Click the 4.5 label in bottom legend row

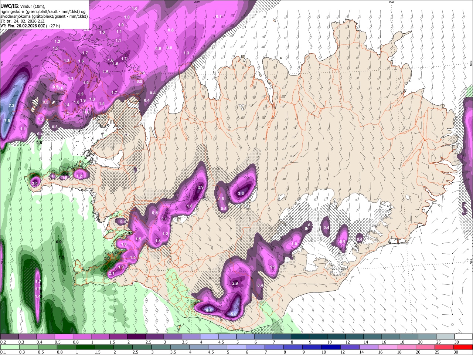pos(211,352)
